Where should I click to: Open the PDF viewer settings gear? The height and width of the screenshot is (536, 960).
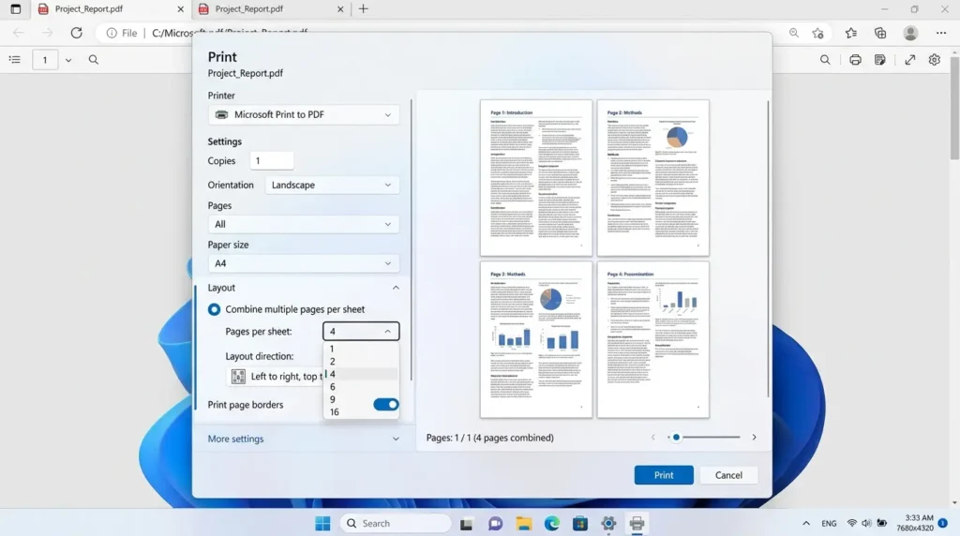935,59
